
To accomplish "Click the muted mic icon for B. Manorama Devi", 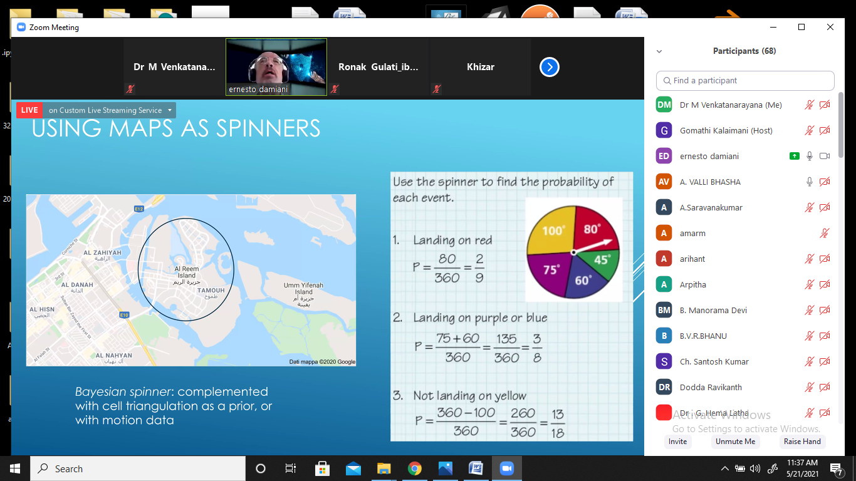I will (810, 311).
